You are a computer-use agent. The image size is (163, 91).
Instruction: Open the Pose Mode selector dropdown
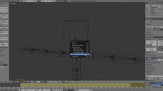[18, 82]
